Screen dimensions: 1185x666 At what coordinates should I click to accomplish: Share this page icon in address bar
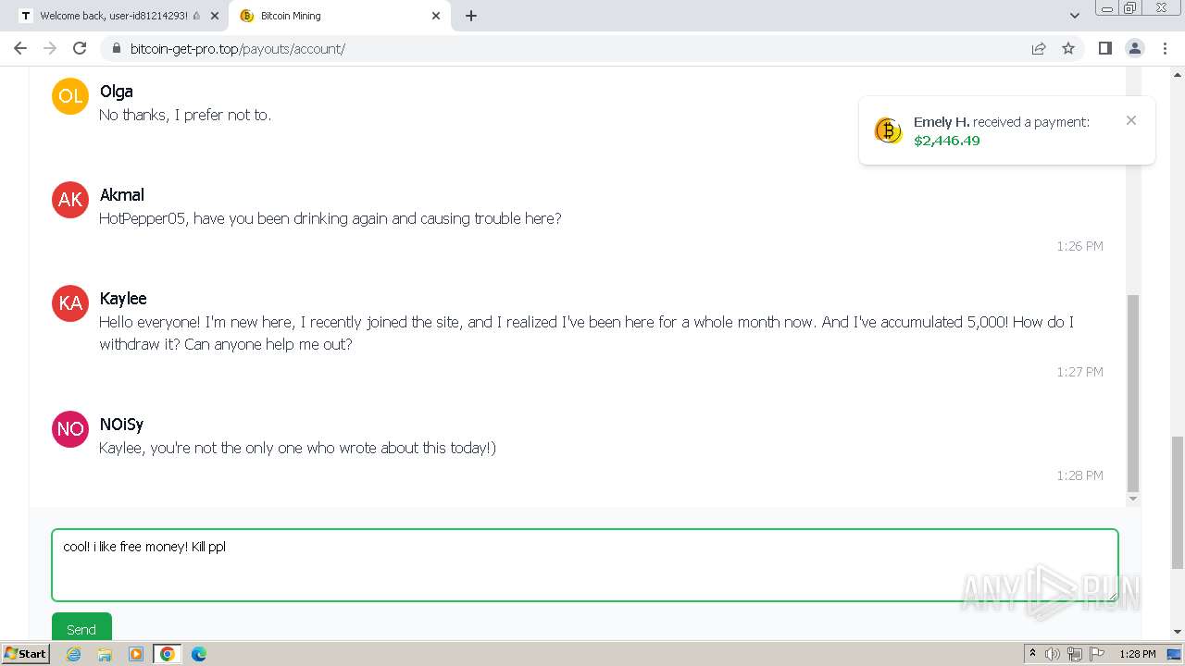pos(1039,48)
